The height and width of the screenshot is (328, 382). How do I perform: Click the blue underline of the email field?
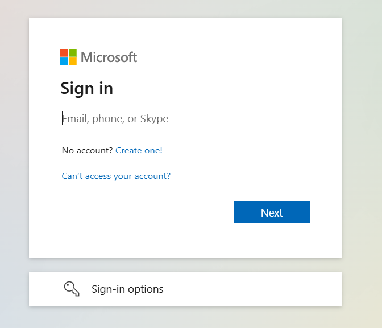pyautogui.click(x=185, y=131)
